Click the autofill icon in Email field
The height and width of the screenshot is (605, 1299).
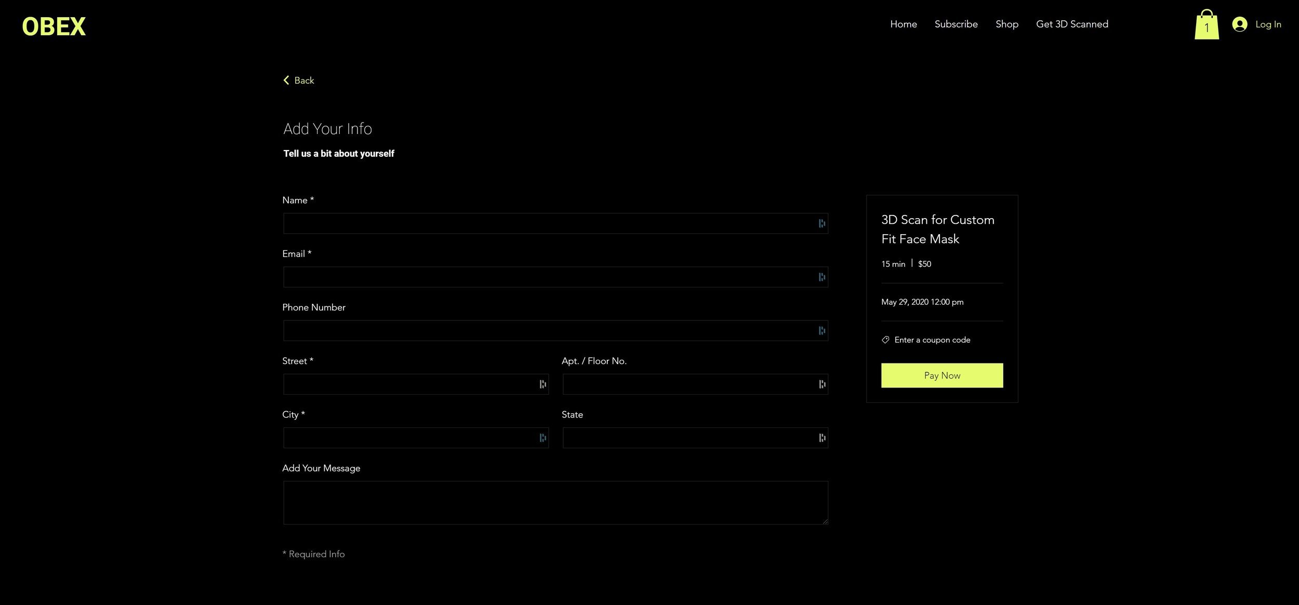click(x=821, y=277)
